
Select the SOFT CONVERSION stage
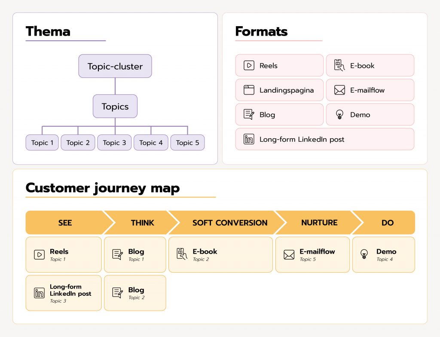229,223
